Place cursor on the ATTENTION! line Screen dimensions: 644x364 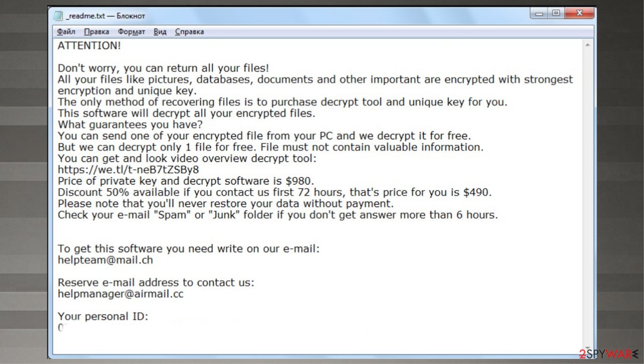89,46
